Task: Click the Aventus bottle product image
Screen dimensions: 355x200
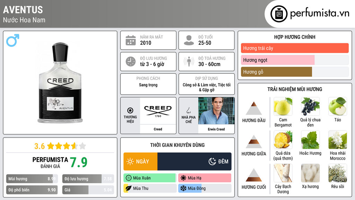Action: (60, 83)
